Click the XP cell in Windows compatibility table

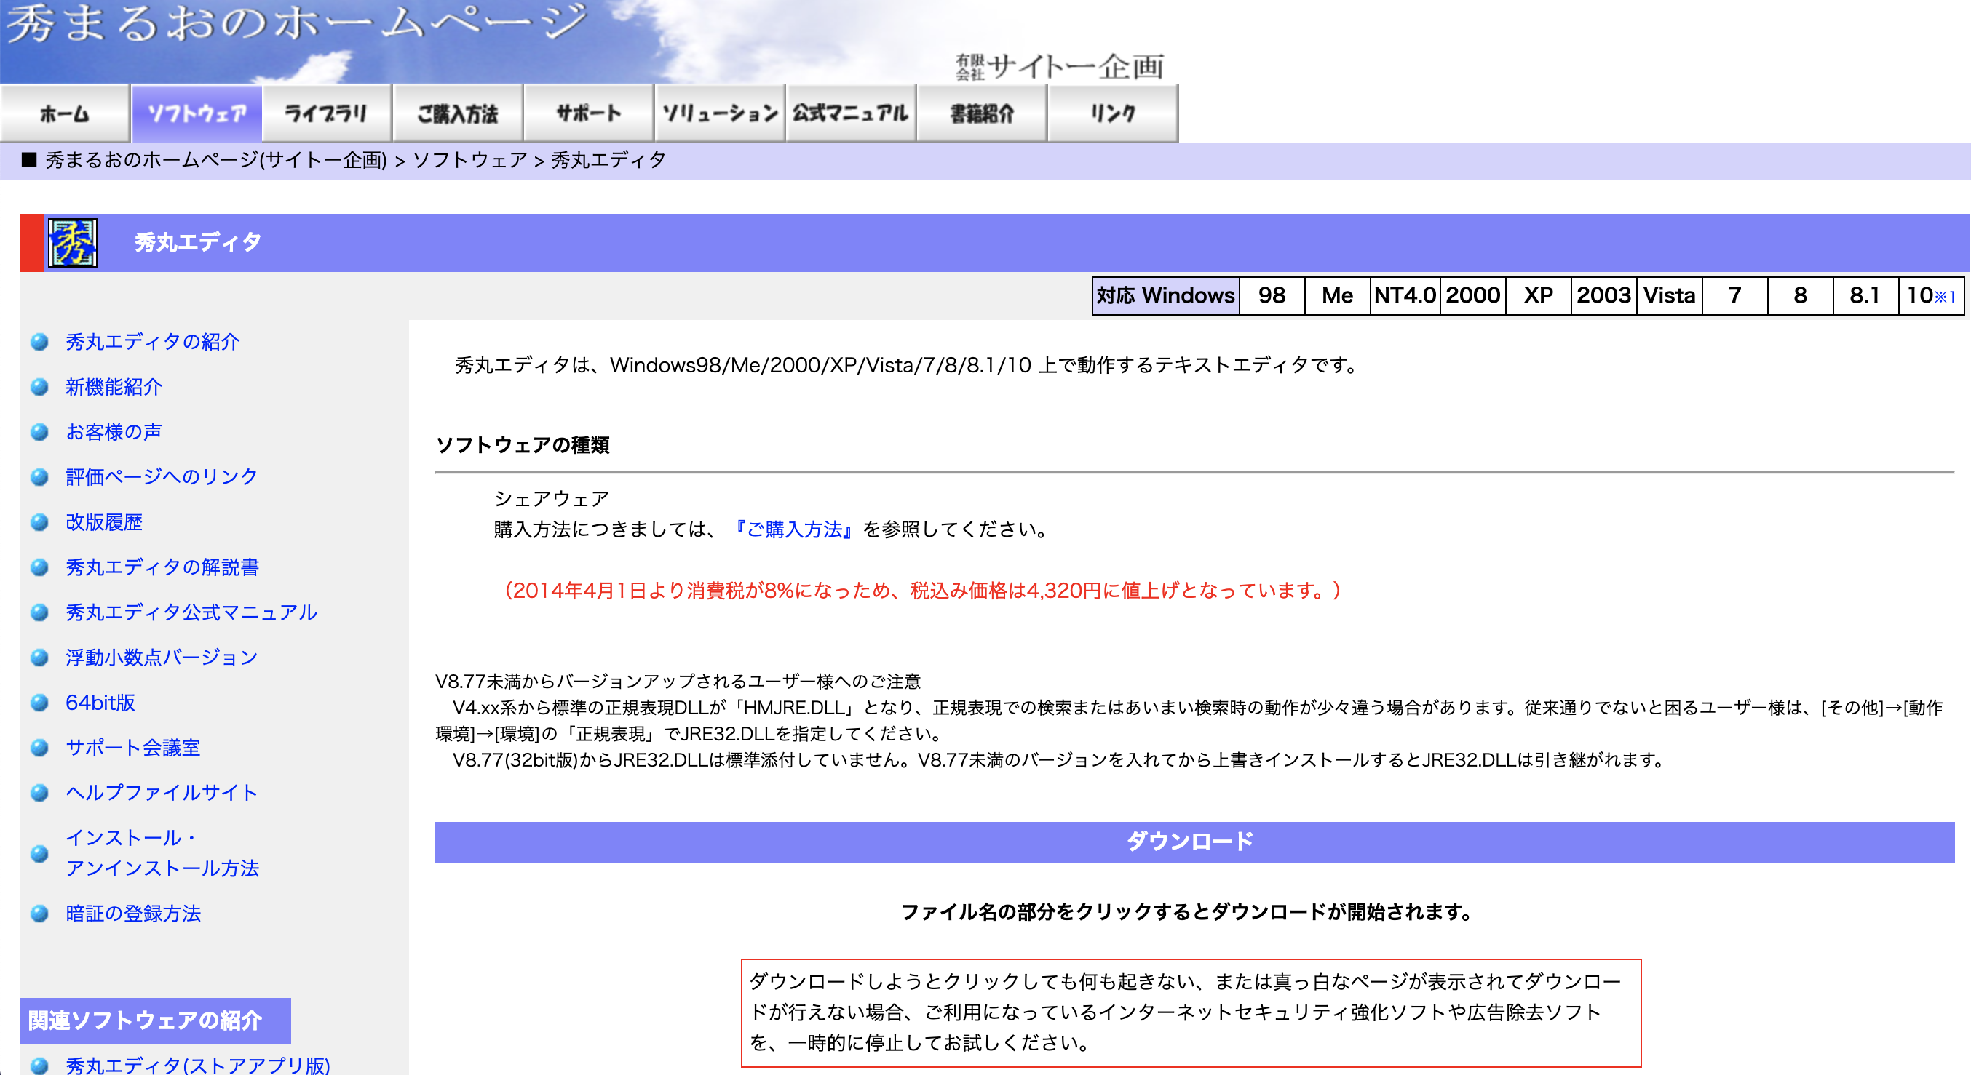pyautogui.click(x=1538, y=296)
